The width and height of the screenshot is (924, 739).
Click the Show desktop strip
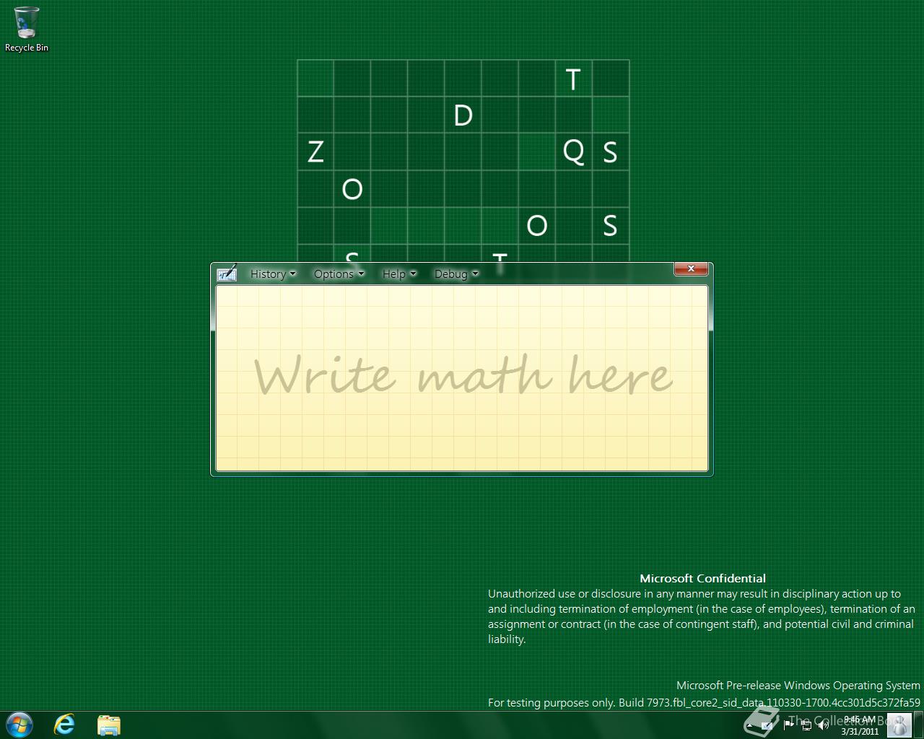pyautogui.click(x=918, y=725)
